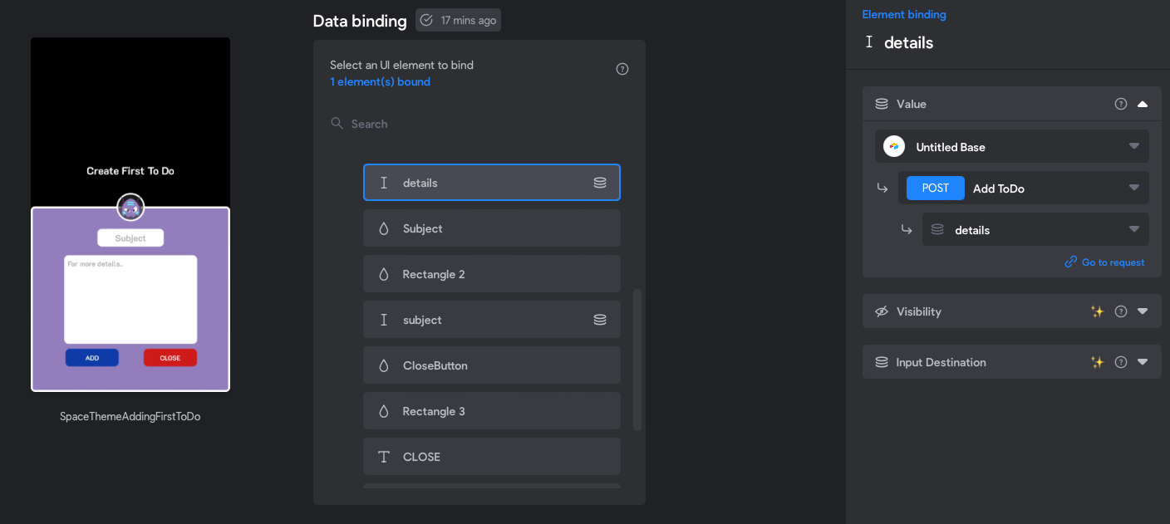Select the CloseButton element
This screenshot has width=1170, height=524.
492,365
